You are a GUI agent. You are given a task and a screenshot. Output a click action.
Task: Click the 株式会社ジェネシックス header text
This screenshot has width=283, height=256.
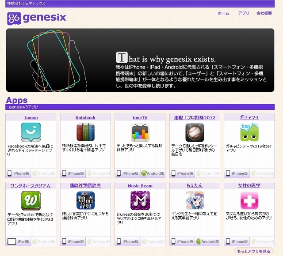tap(26, 4)
